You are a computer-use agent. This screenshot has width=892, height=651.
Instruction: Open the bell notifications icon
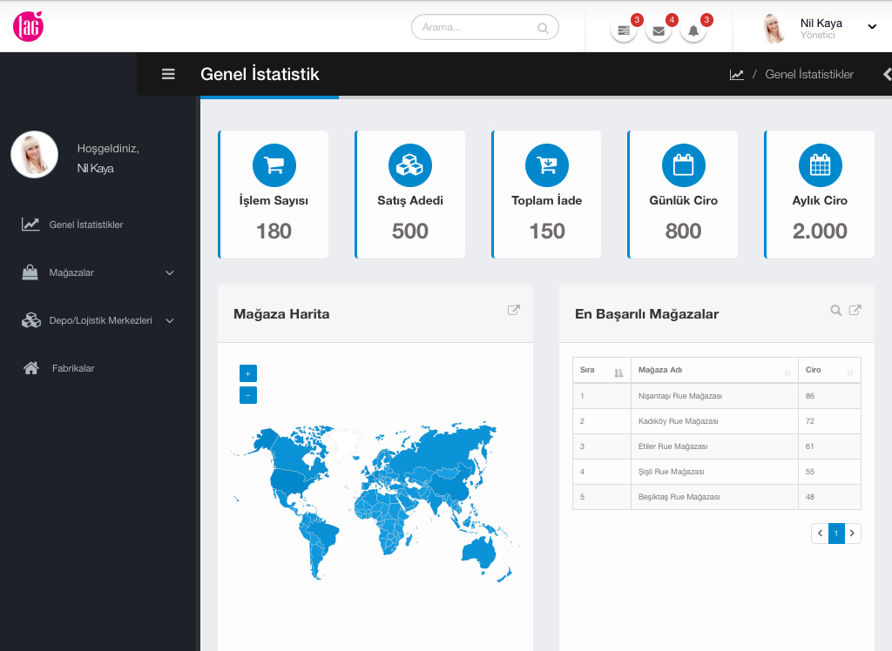pos(693,31)
